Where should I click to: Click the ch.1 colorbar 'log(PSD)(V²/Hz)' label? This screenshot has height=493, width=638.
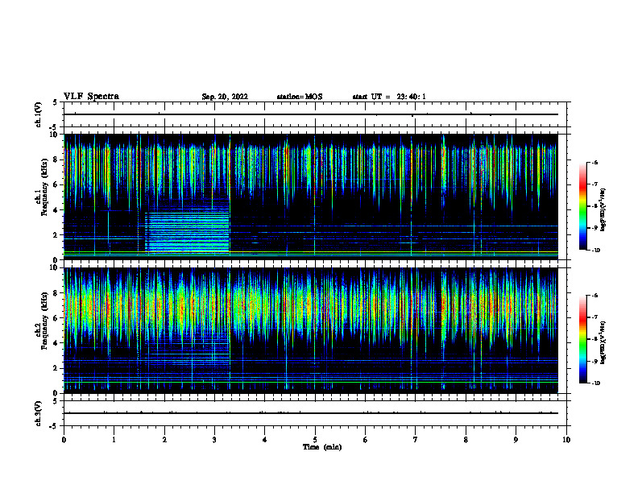[x=603, y=209]
